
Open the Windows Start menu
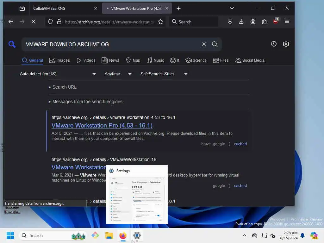click(x=10, y=235)
